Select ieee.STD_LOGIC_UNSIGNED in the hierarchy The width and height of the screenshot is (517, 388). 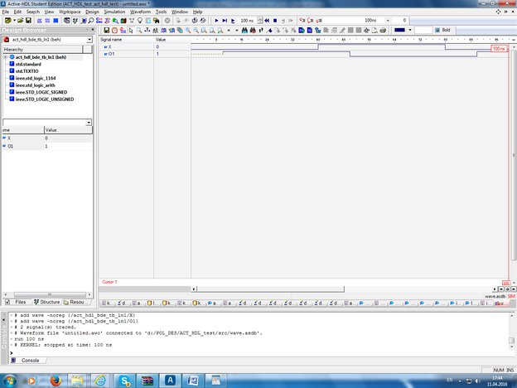click(x=45, y=99)
